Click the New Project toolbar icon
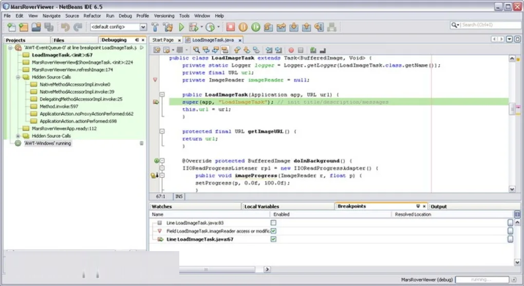 [x=24, y=27]
